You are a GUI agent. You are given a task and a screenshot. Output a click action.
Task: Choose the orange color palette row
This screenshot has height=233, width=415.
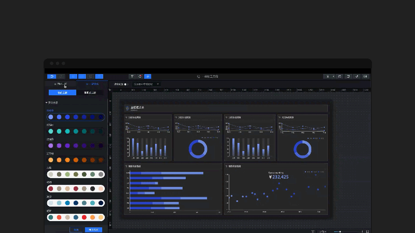tap(76, 160)
